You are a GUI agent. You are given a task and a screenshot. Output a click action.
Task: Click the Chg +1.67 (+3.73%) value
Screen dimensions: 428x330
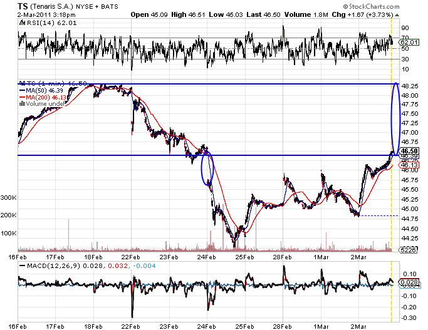362,15
